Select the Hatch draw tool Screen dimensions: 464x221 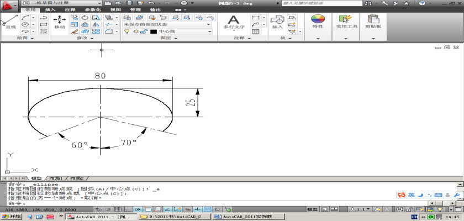click(x=44, y=31)
